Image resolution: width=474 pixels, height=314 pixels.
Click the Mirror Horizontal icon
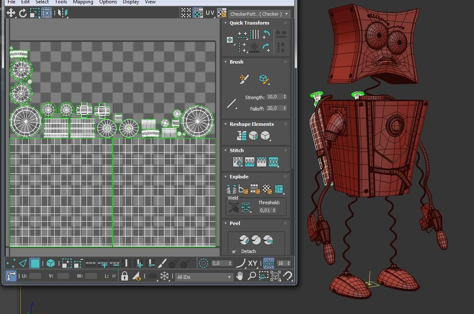pos(63,13)
